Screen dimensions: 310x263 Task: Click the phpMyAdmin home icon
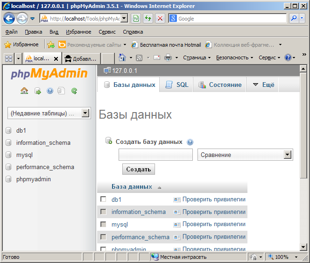pos(24,91)
